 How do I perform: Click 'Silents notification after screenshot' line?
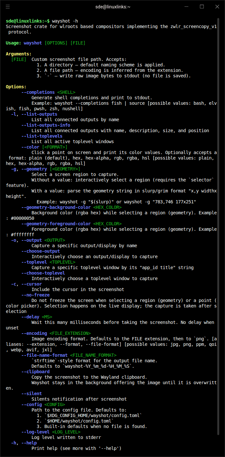tap(79, 399)
